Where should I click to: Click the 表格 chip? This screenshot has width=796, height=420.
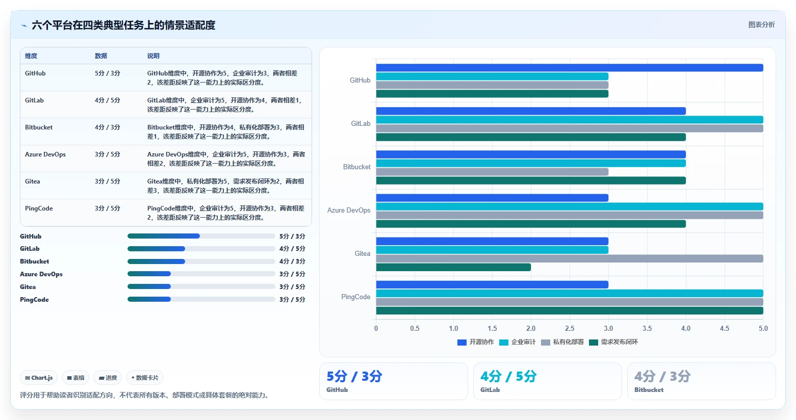point(75,378)
